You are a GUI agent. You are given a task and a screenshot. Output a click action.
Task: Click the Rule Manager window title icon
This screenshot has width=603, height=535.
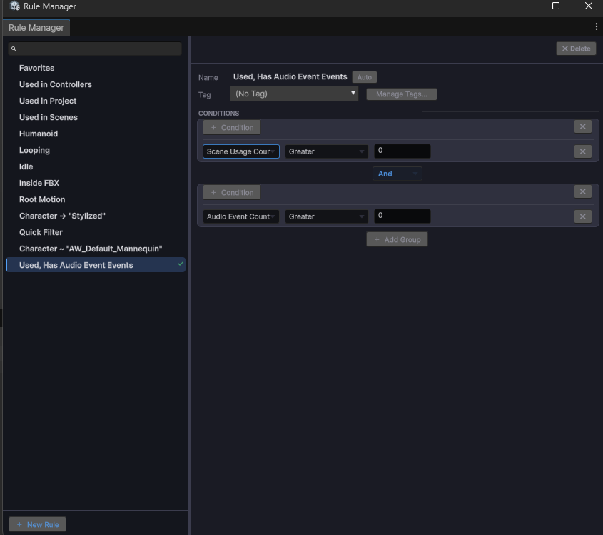coord(14,6)
